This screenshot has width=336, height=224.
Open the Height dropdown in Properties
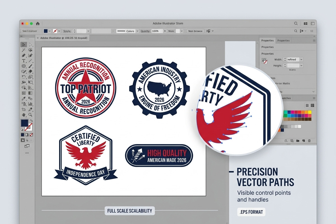(301, 66)
